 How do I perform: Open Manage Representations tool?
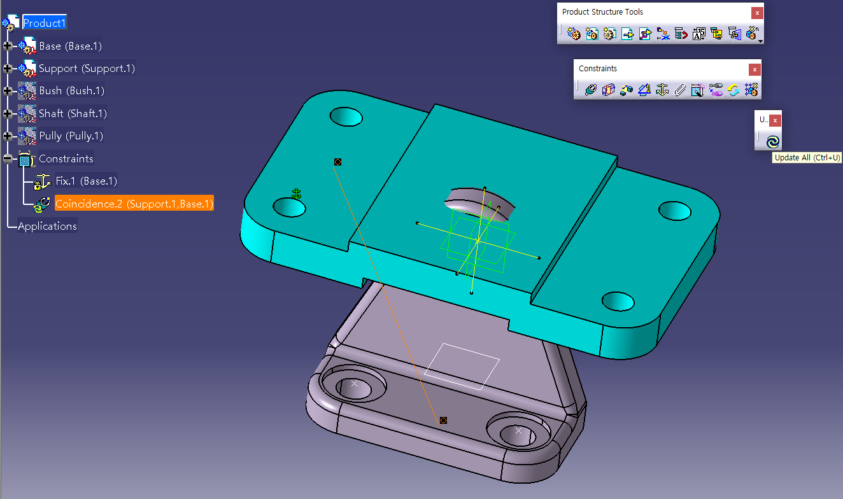pyautogui.click(x=735, y=34)
